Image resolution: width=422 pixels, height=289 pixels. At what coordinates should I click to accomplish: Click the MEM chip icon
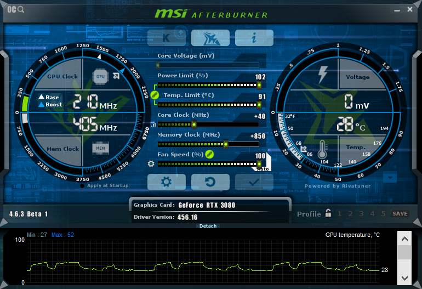coord(101,148)
